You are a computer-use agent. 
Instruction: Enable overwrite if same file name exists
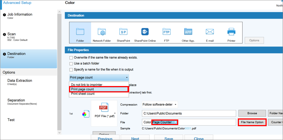[x=71, y=58]
